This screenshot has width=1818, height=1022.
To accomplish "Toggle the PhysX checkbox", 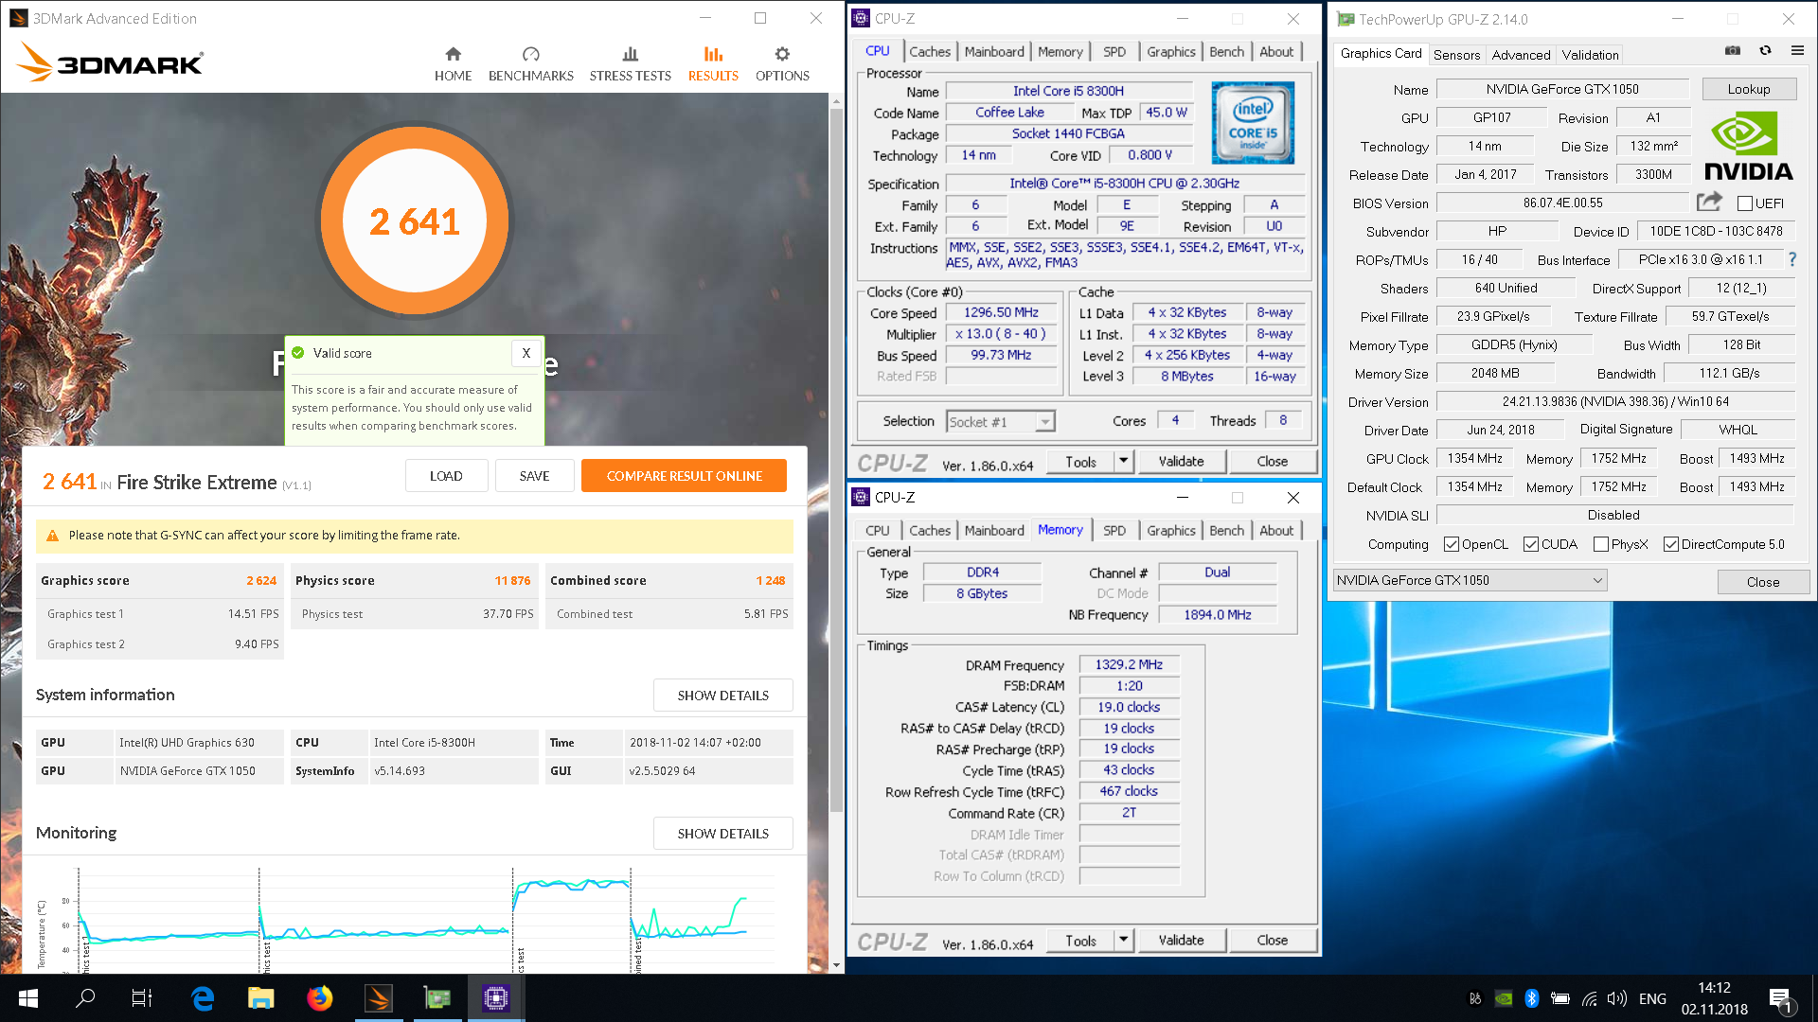I will (x=1600, y=544).
